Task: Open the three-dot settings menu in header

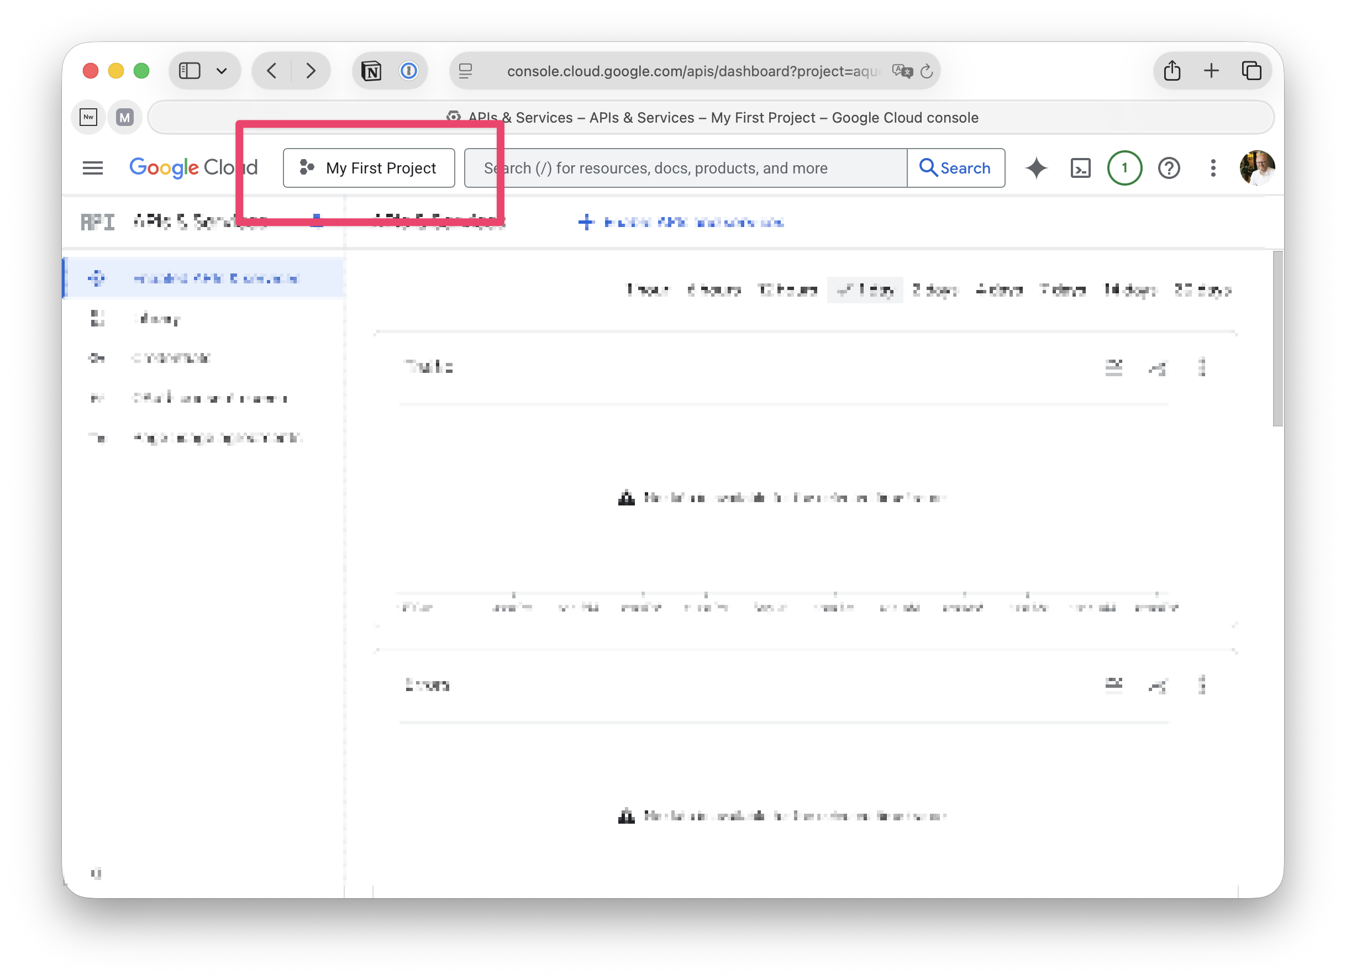Action: point(1213,168)
